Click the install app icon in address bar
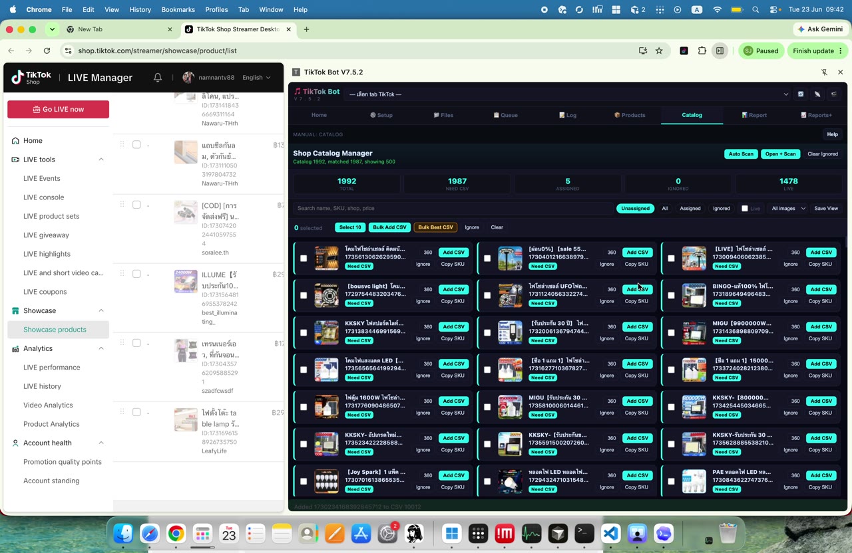 642,51
